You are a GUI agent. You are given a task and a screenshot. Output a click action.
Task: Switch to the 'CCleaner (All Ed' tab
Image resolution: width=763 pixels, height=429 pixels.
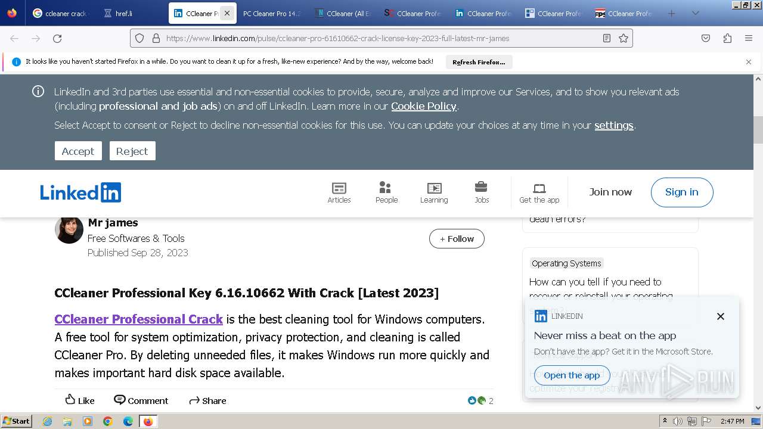[x=342, y=13]
